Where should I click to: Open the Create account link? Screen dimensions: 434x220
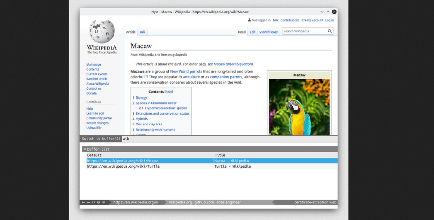pyautogui.click(x=312, y=20)
